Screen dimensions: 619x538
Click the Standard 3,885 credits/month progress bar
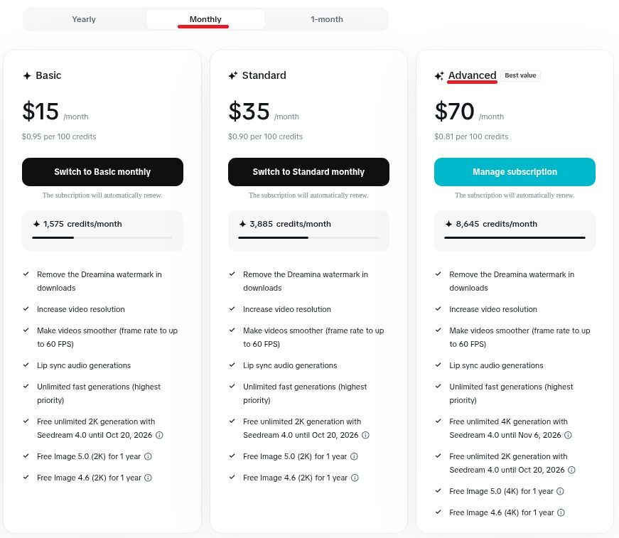point(308,237)
